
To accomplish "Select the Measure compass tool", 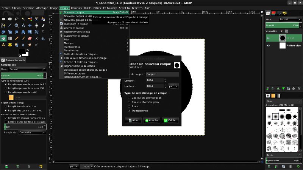I will pyautogui.click(x=23, y=25).
